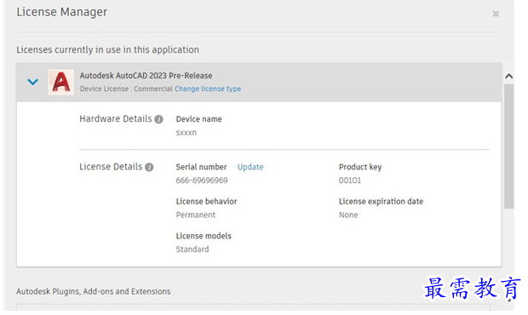Click the Standard license models value
The height and width of the screenshot is (315, 528).
pyautogui.click(x=192, y=249)
